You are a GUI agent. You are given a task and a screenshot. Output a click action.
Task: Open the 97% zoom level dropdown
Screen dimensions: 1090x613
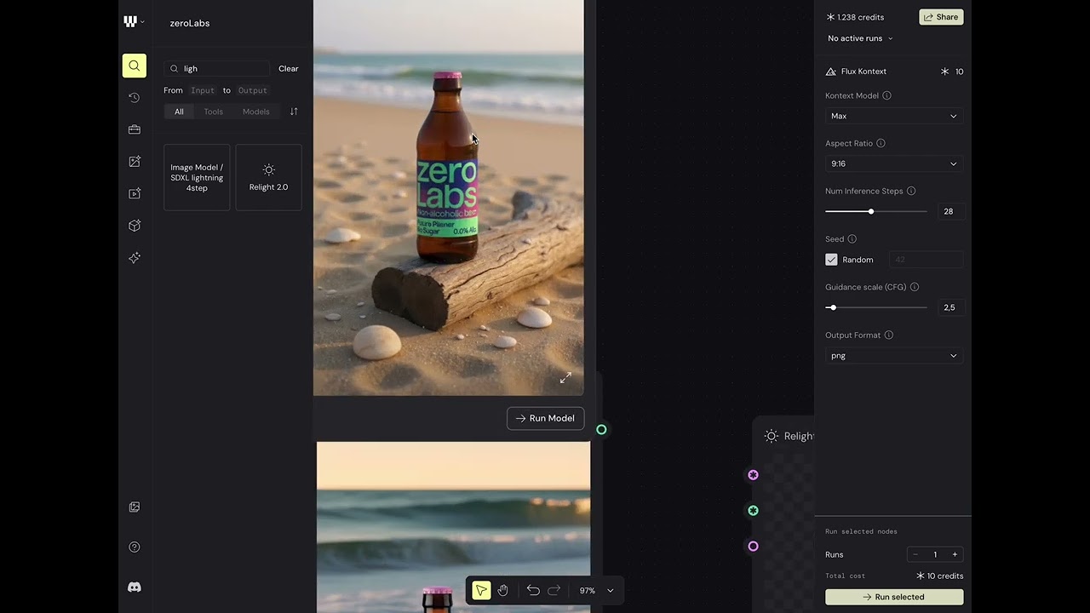(x=596, y=590)
